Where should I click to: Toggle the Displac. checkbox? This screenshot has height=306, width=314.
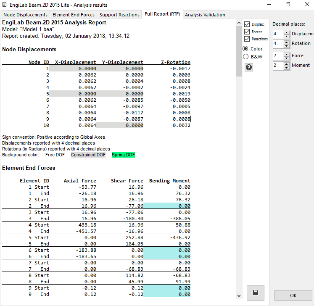247,24
